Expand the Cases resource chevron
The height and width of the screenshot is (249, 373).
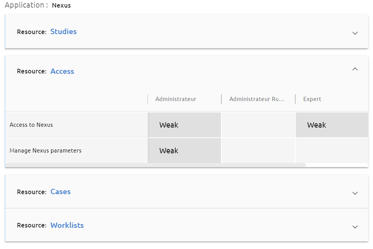[355, 193]
